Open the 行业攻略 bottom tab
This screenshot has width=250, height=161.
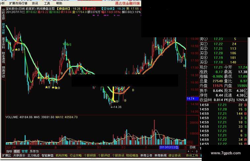point(76,155)
